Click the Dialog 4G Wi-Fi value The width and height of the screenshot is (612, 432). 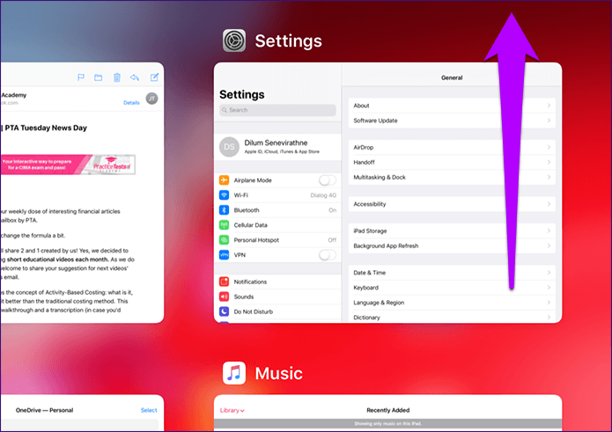(x=323, y=195)
